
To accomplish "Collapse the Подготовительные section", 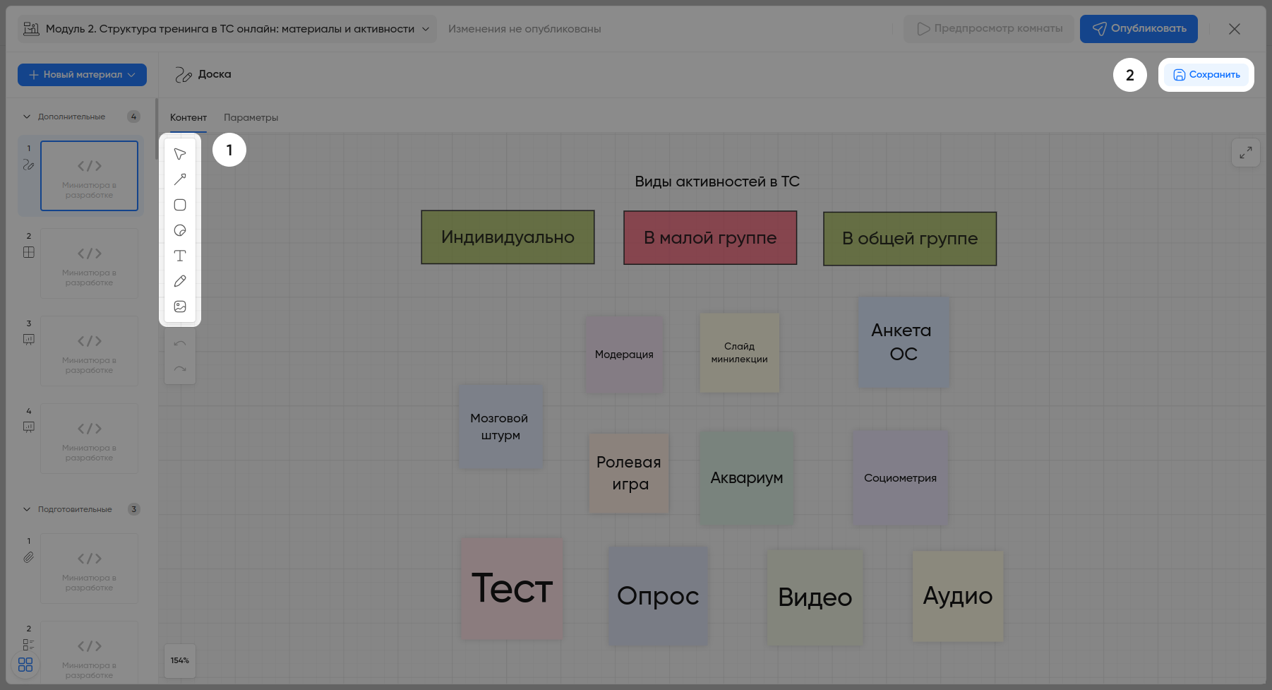I will pos(27,509).
